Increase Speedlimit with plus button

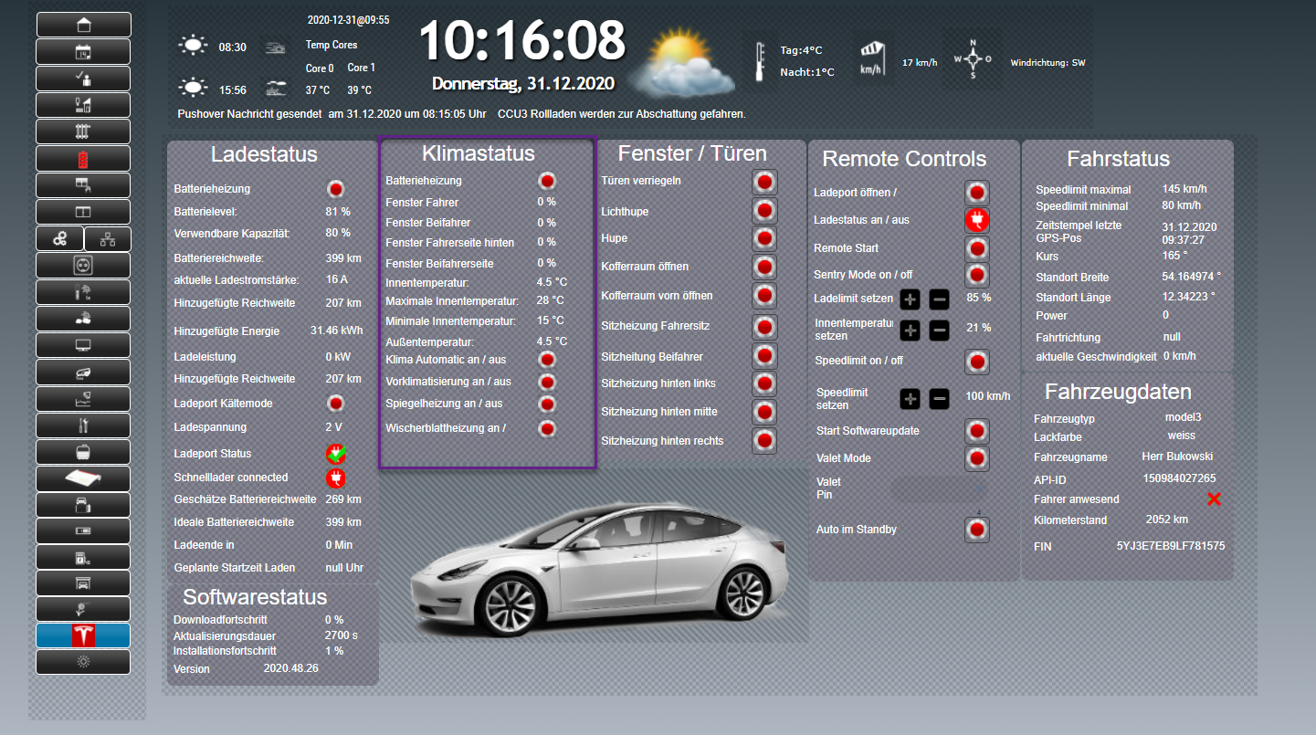pos(911,399)
